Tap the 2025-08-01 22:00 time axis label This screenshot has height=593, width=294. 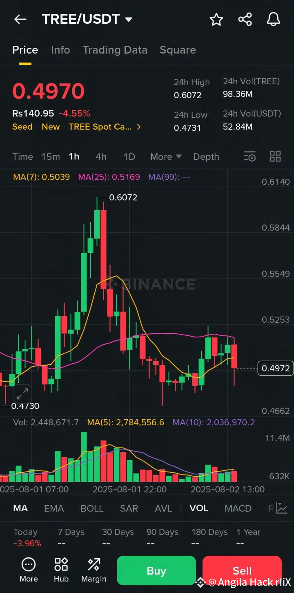pyautogui.click(x=130, y=489)
